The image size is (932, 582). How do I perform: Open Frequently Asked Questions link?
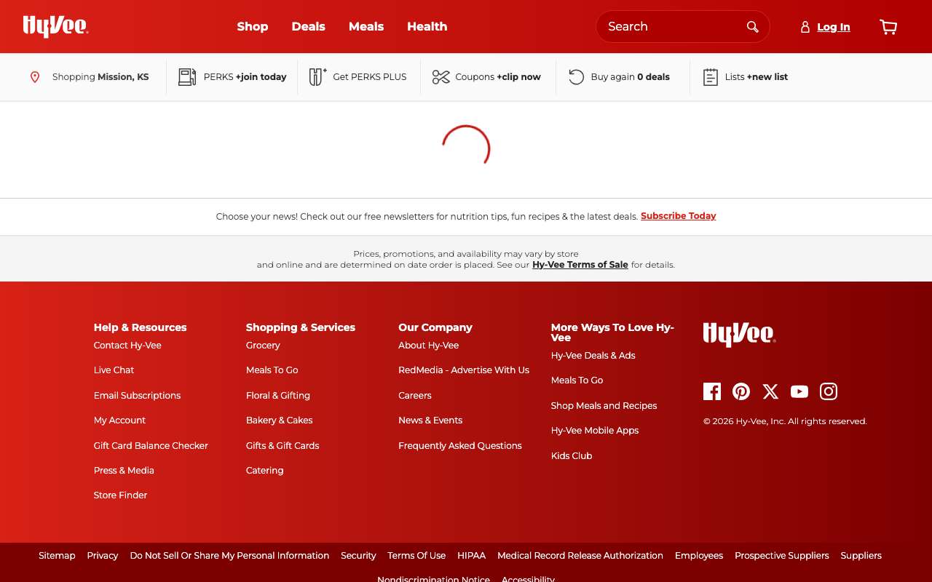tap(460, 446)
